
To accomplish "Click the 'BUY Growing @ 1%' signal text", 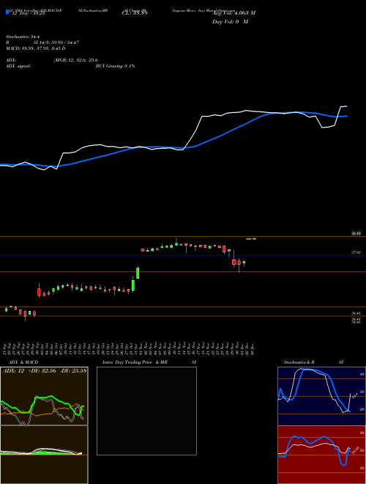I will tap(115, 66).
